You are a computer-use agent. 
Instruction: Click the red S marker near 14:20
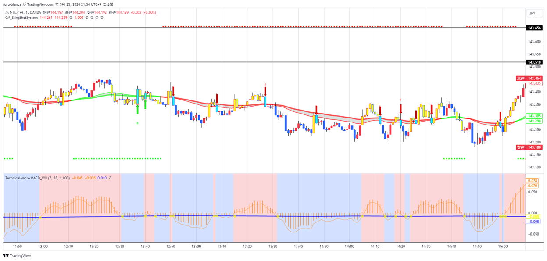click(x=400, y=100)
